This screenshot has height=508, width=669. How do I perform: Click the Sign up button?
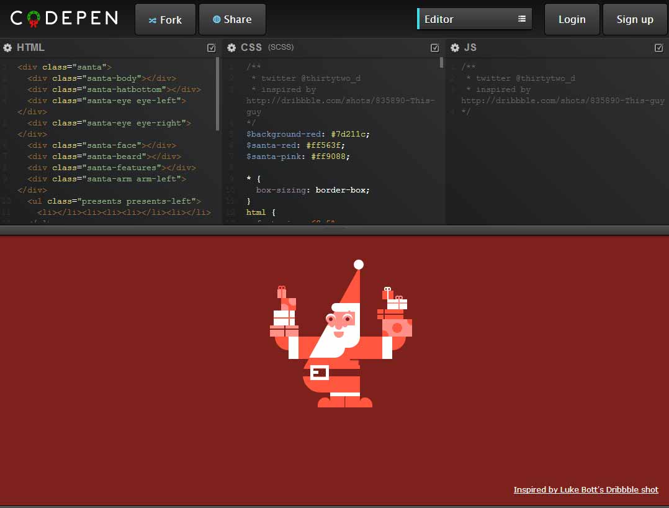(x=634, y=19)
